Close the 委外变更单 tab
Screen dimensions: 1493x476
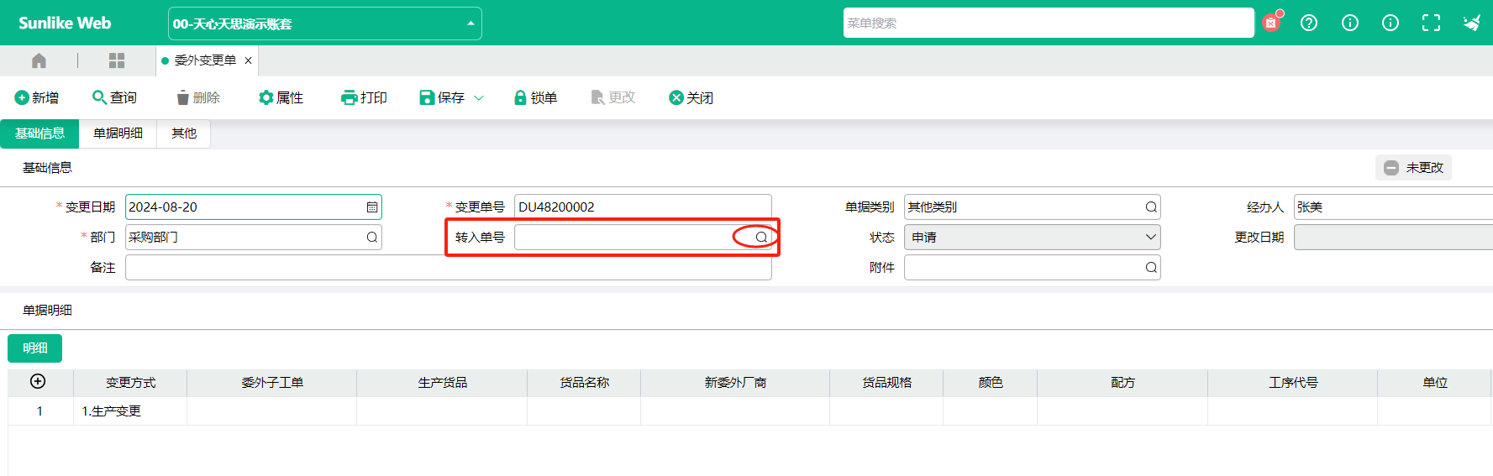click(x=248, y=60)
